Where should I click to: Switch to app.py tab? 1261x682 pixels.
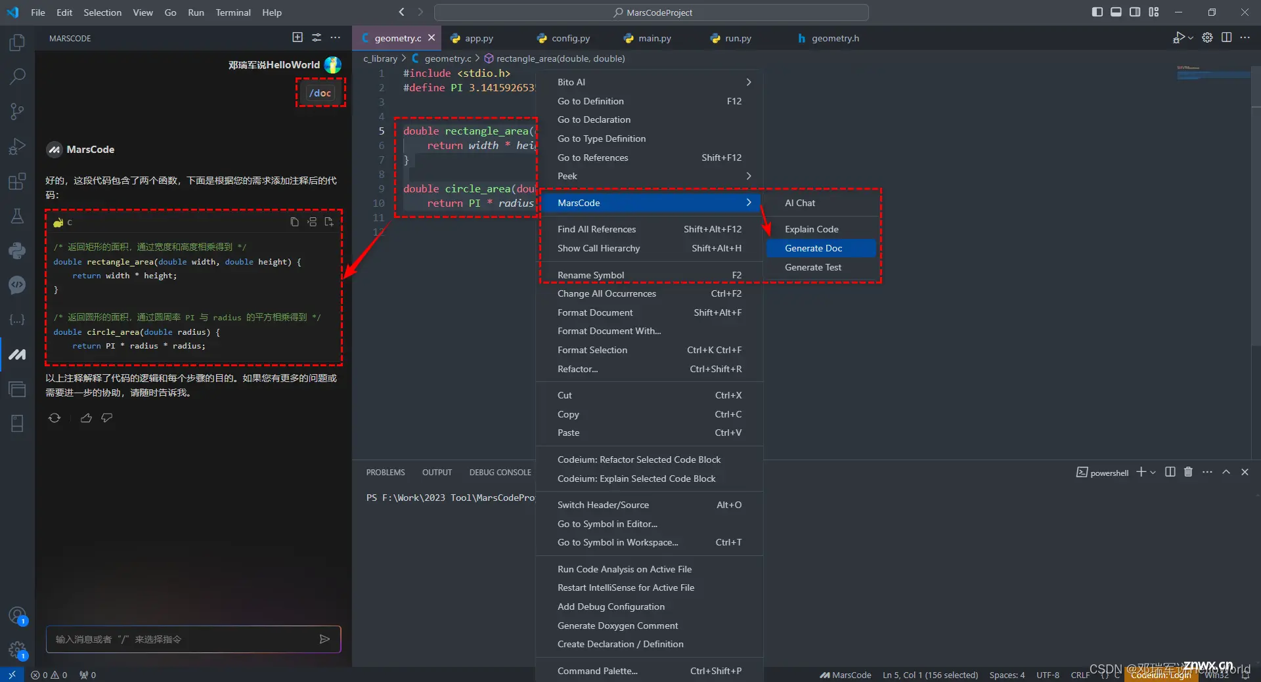pyautogui.click(x=479, y=38)
